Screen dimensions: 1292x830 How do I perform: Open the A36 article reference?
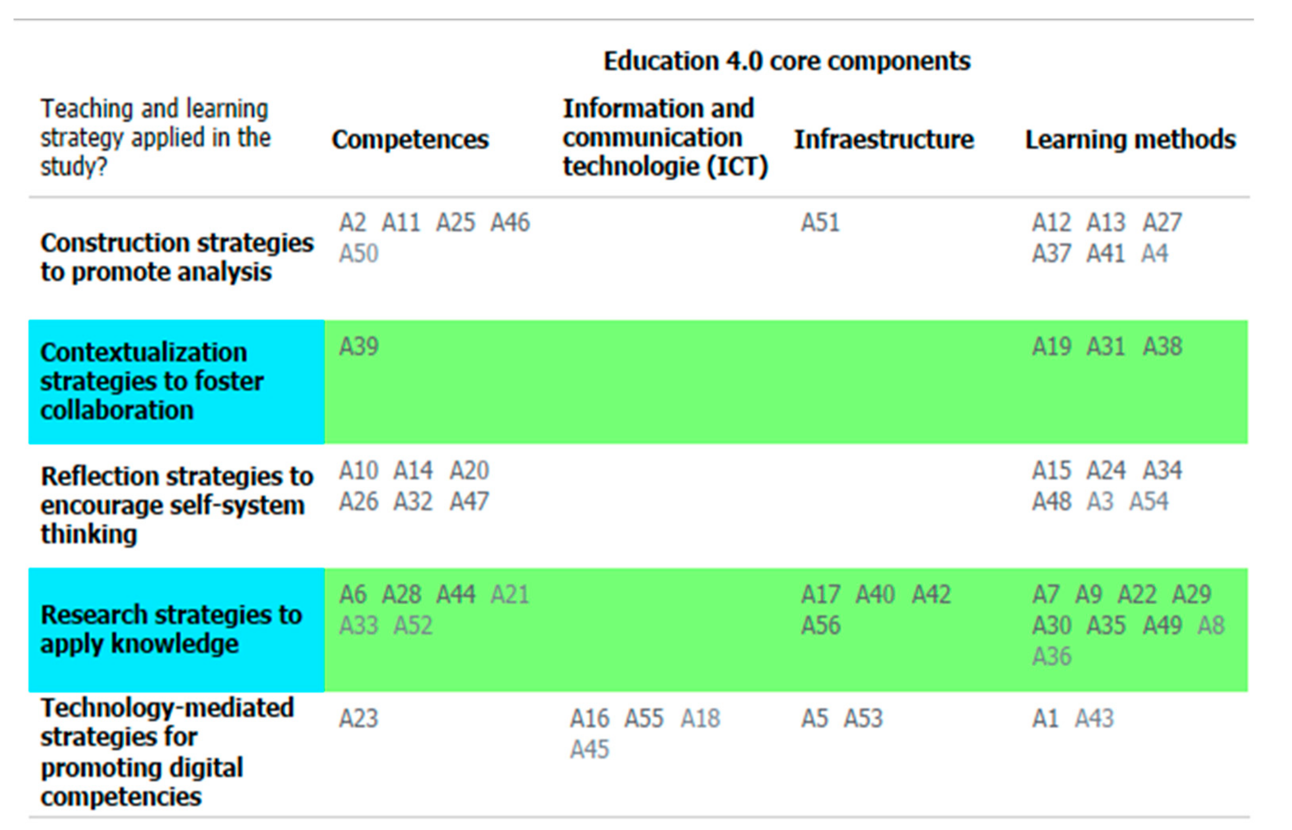pos(1052,656)
